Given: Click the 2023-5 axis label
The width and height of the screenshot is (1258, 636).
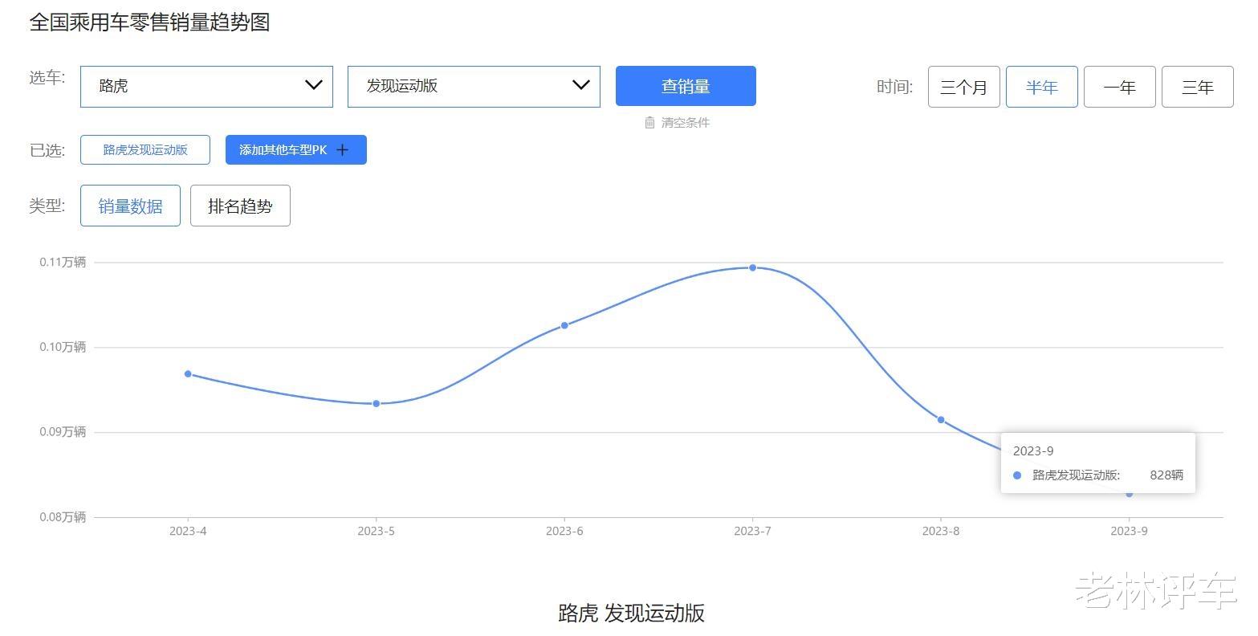Looking at the screenshot, I should coord(377,531).
